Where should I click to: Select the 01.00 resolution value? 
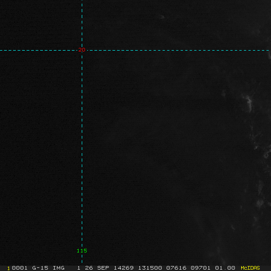[225, 268]
